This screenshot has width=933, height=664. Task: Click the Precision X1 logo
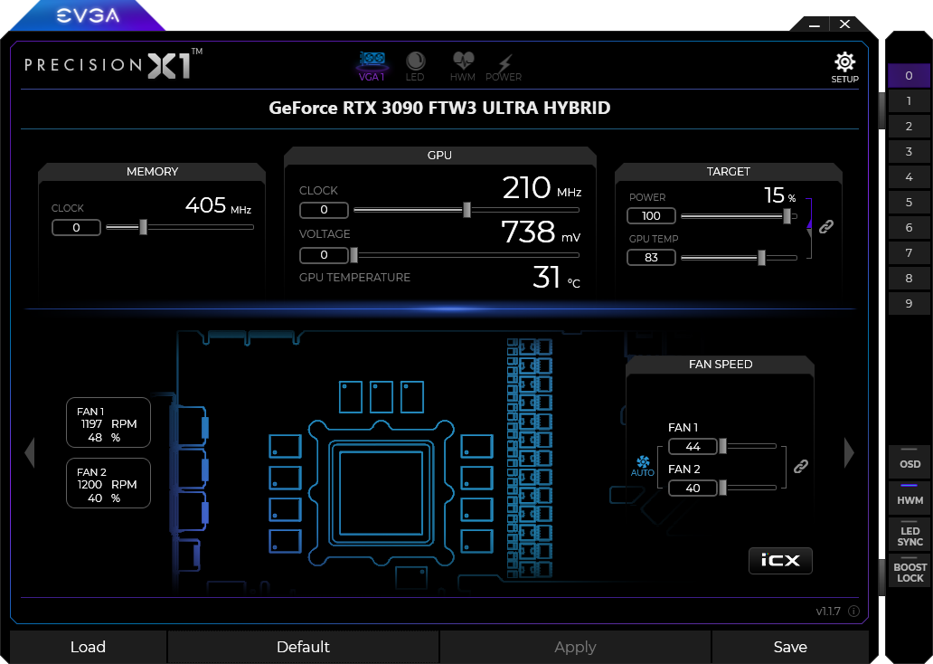(113, 63)
